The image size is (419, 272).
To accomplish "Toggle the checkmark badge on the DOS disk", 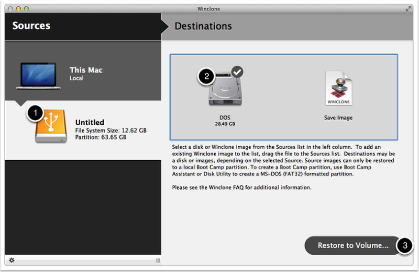I will click(238, 73).
